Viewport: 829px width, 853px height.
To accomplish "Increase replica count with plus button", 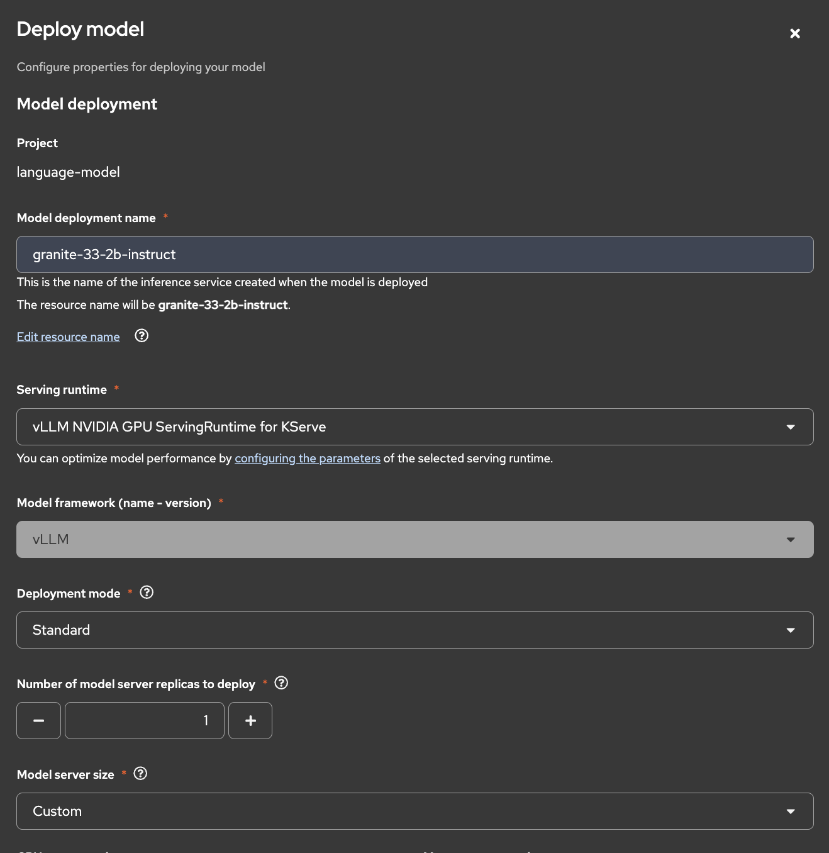I will tap(250, 721).
